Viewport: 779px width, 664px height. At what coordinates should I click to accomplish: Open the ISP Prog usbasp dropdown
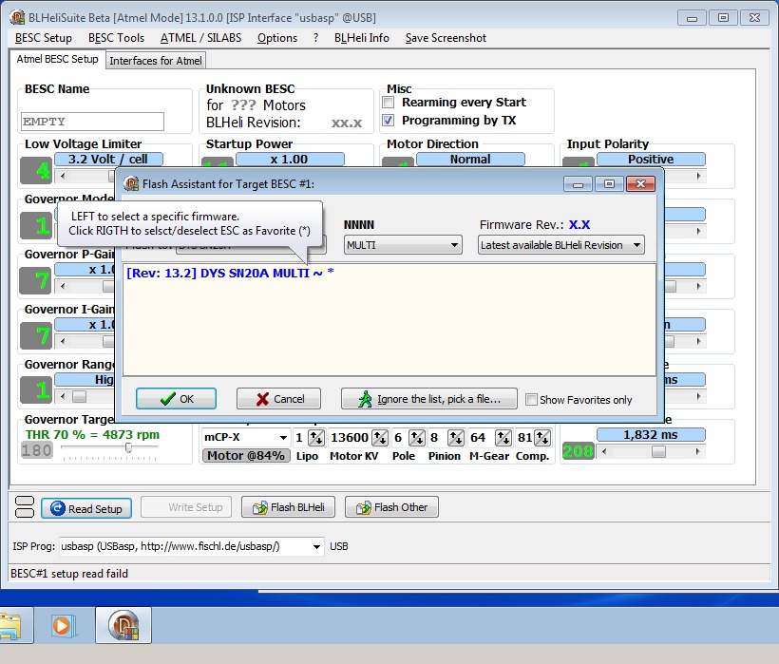(x=191, y=546)
